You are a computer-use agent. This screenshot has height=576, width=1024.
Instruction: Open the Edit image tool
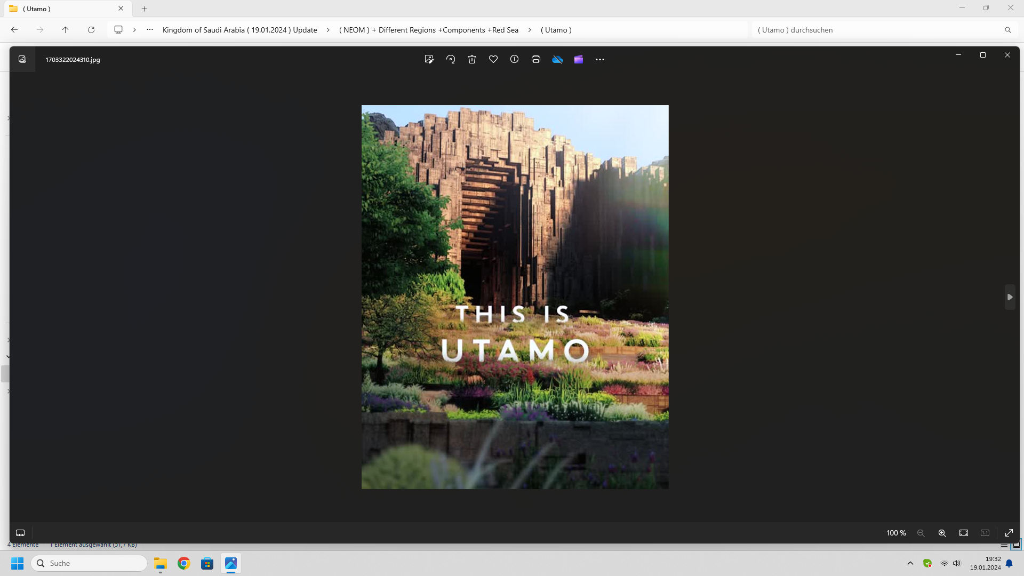point(429,59)
